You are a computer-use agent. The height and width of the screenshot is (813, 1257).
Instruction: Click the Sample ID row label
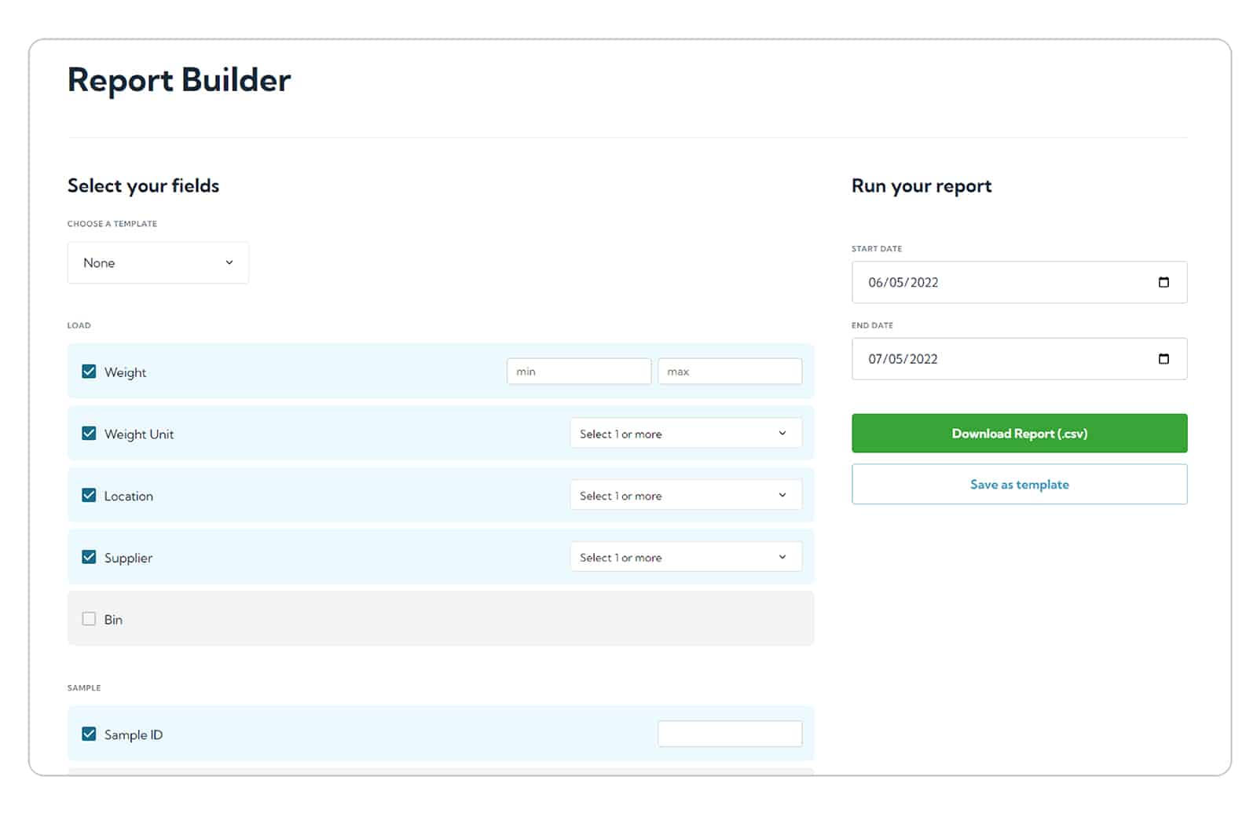134,735
